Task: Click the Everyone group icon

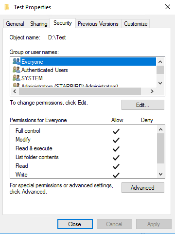Action: (17, 61)
